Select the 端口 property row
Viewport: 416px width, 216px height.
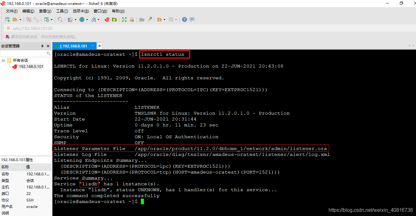26,193
